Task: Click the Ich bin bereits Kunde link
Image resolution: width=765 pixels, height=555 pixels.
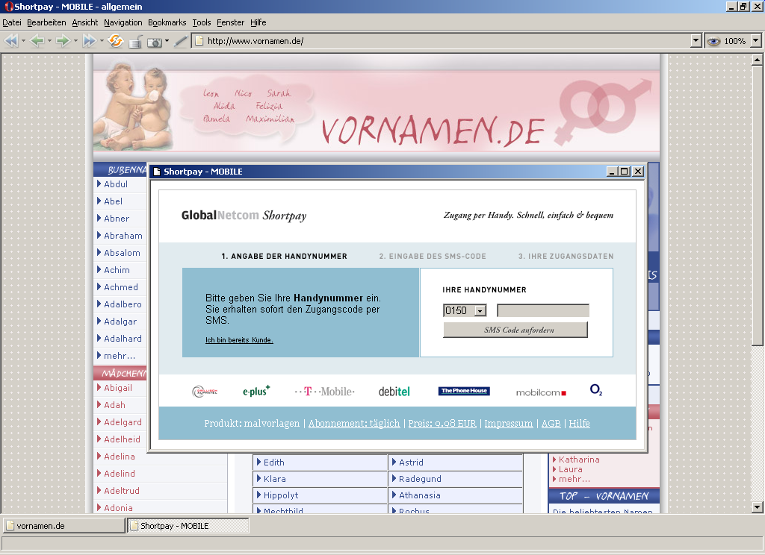Action: point(239,340)
